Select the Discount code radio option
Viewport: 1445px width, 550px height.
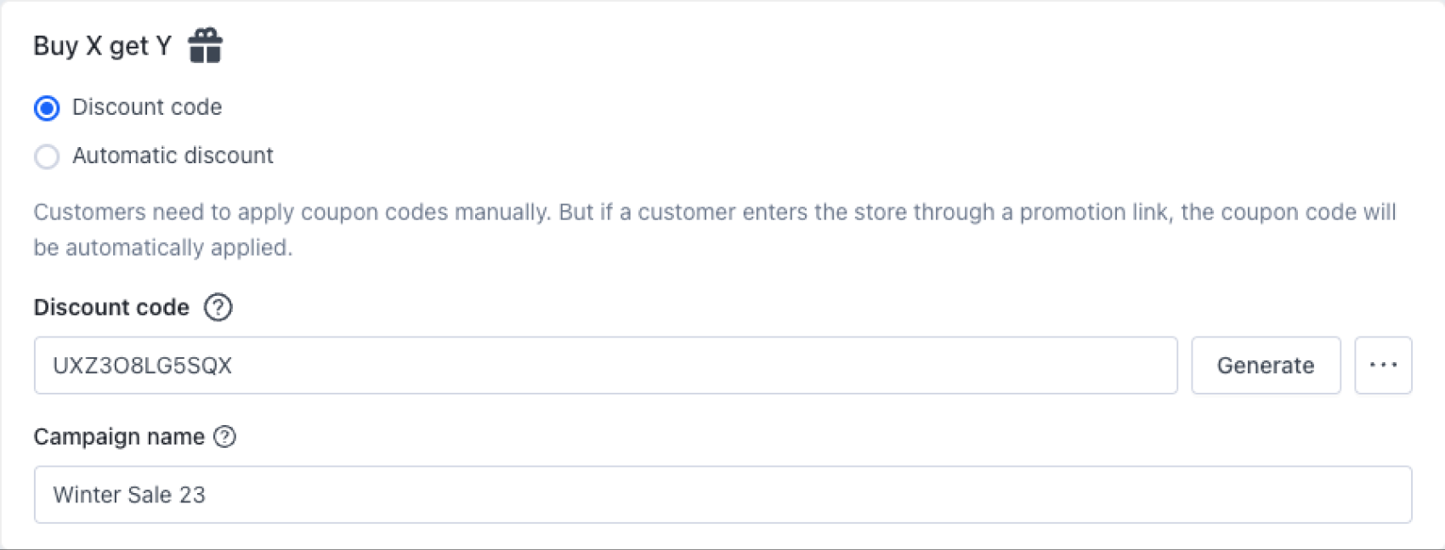tap(47, 108)
